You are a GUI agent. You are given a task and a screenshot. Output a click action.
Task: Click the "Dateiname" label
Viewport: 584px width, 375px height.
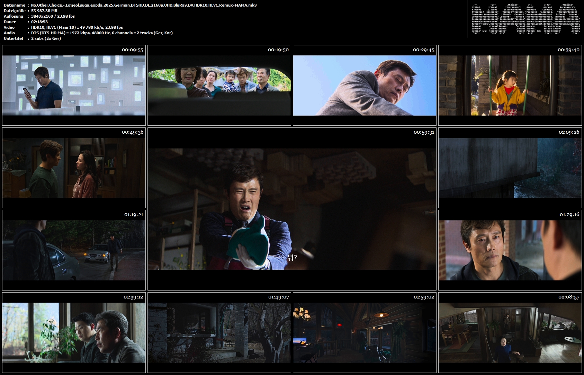[x=15, y=5]
